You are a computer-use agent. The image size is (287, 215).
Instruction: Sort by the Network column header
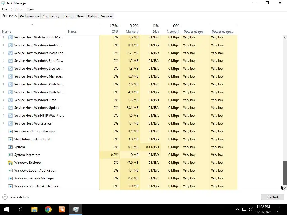171,29
